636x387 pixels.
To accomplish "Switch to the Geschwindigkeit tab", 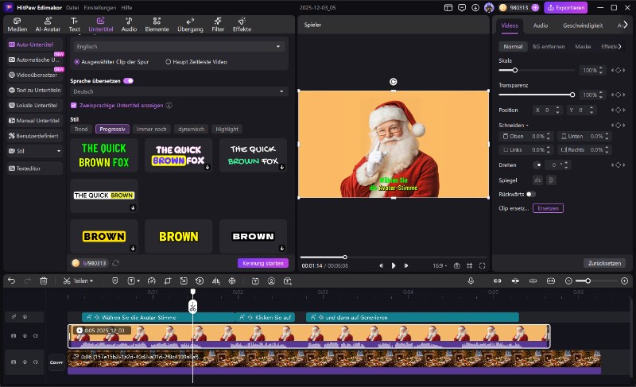I will pyautogui.click(x=583, y=25).
